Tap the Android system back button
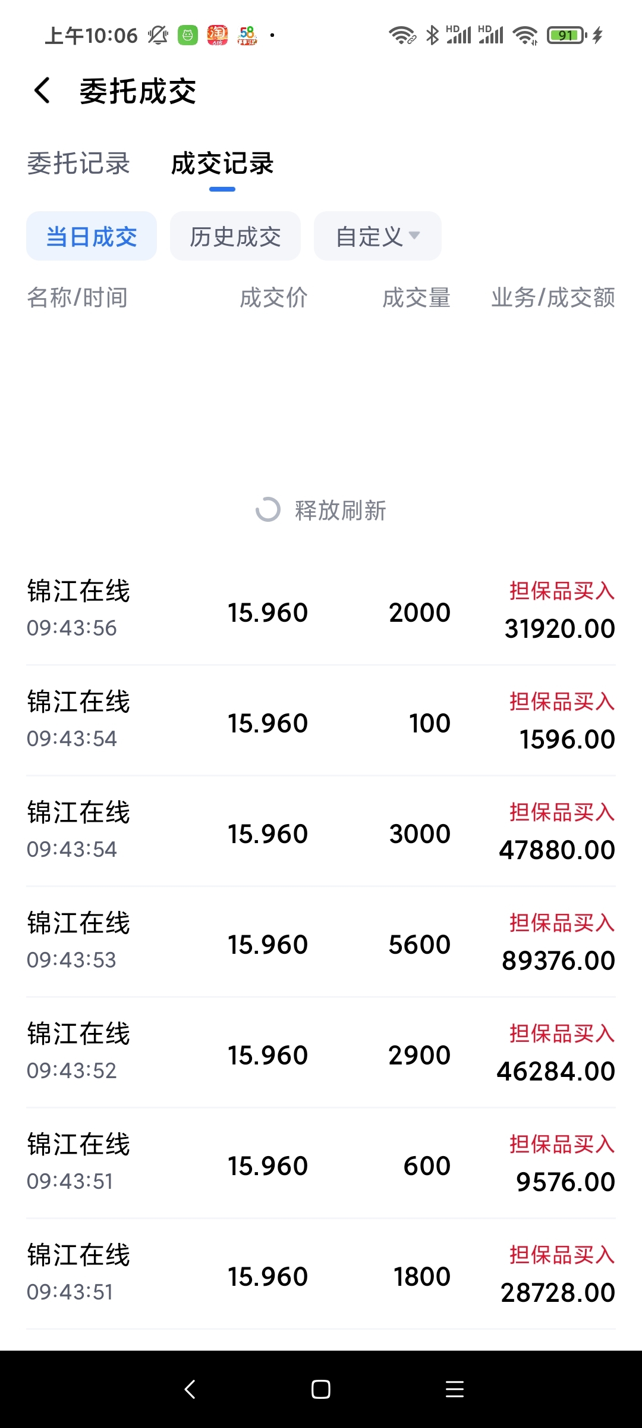Viewport: 642px width, 1428px height. point(190,1389)
